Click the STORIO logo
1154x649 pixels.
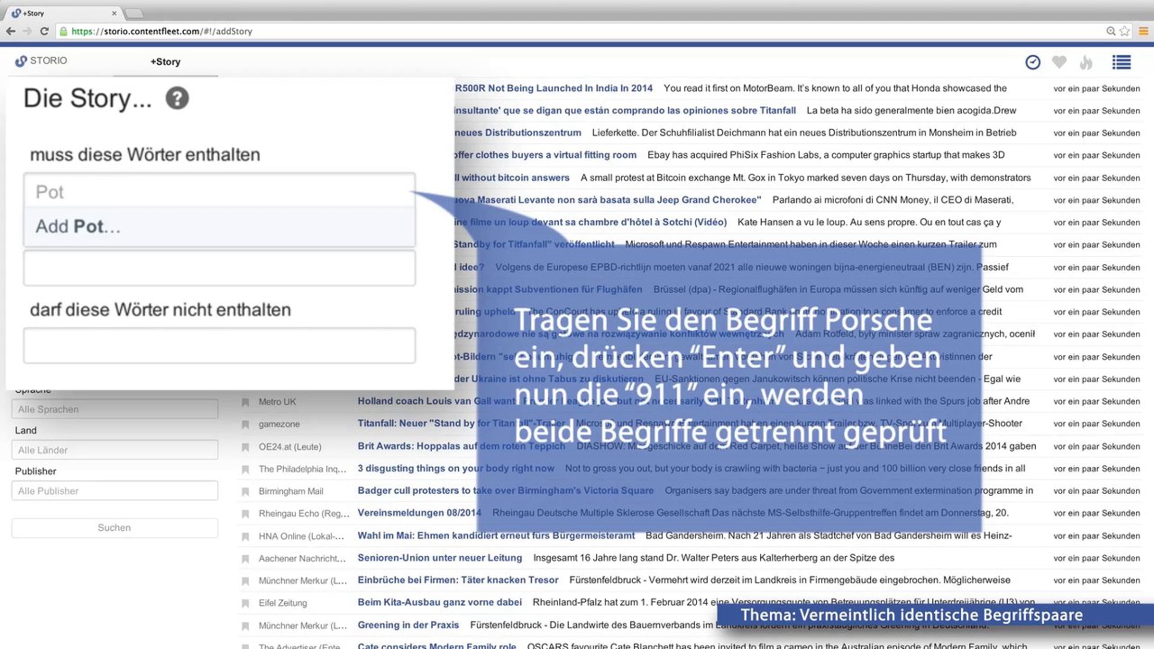tap(41, 61)
